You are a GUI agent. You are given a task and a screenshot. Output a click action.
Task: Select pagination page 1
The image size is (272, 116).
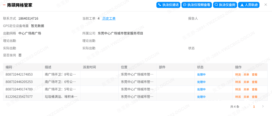coord(254,107)
